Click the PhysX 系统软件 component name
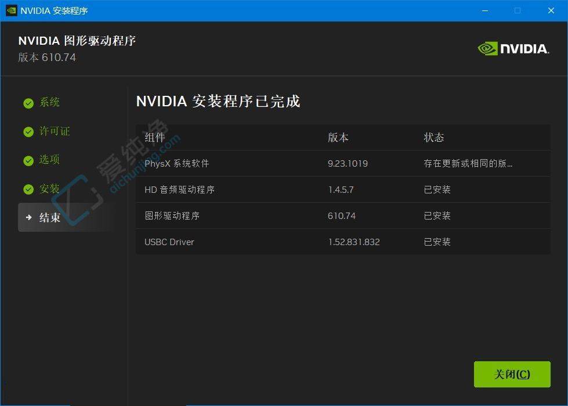Screen dimensions: 568x406 [x=177, y=163]
